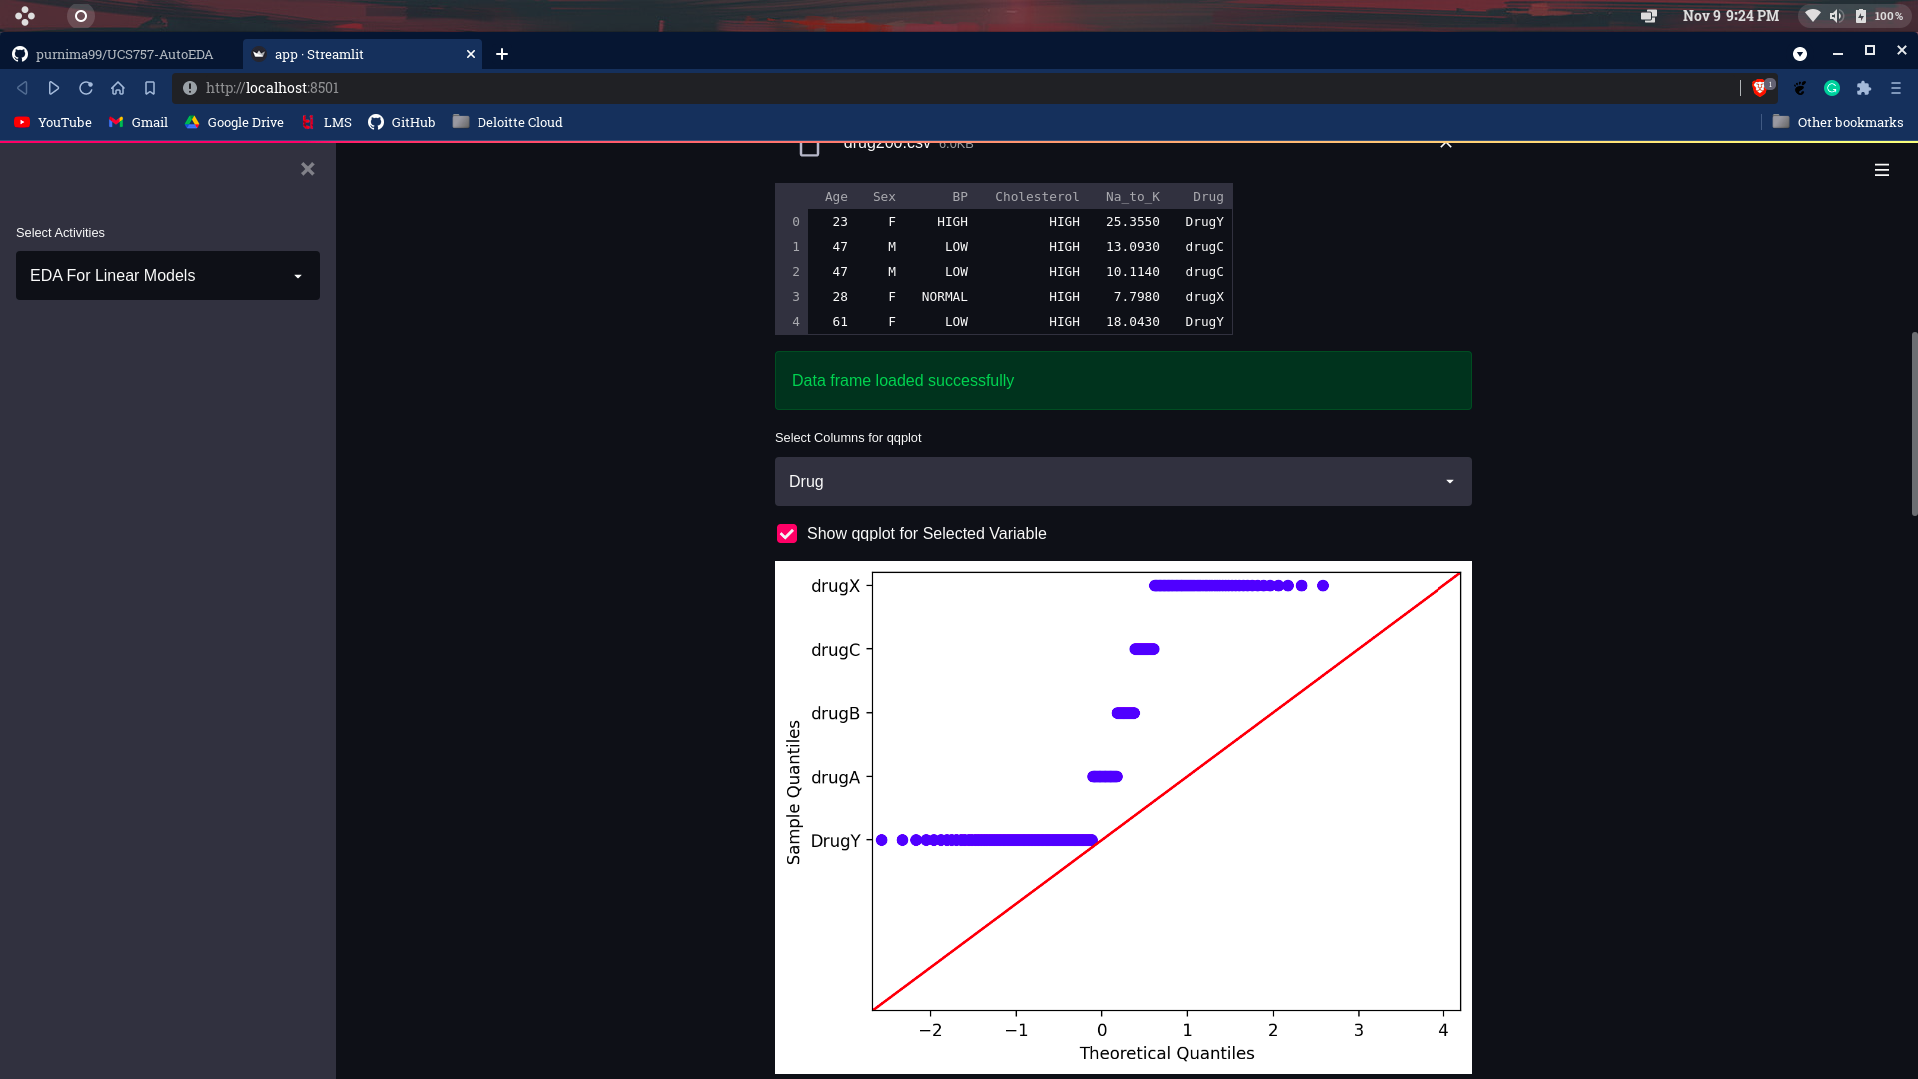Open the YouTube bookmark

[53, 122]
